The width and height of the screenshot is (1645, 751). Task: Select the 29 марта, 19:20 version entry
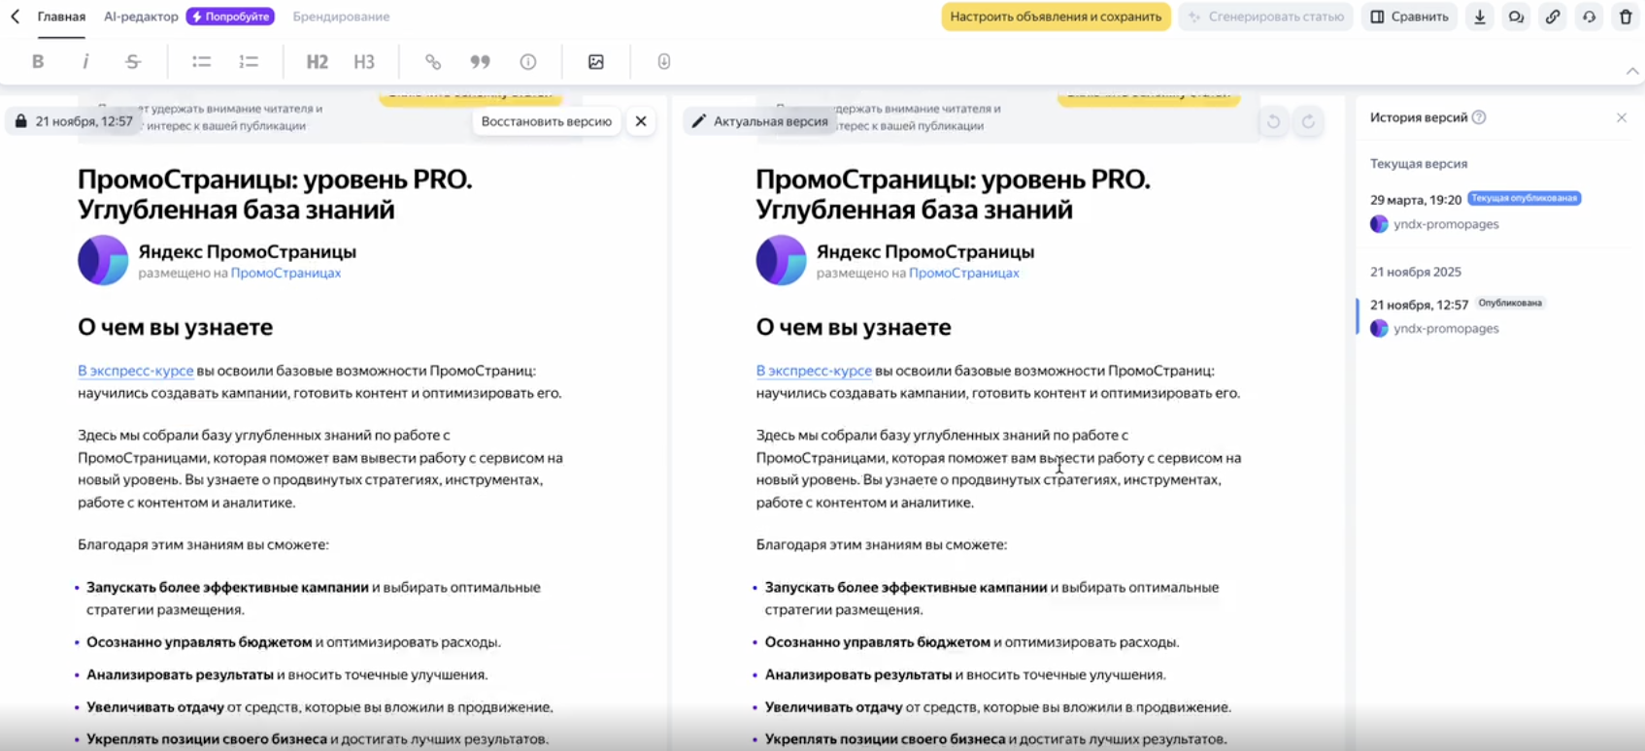(1416, 200)
